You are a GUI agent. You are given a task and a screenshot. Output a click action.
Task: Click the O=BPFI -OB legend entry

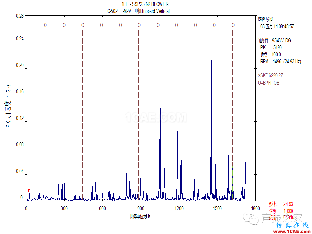pyautogui.click(x=269, y=83)
